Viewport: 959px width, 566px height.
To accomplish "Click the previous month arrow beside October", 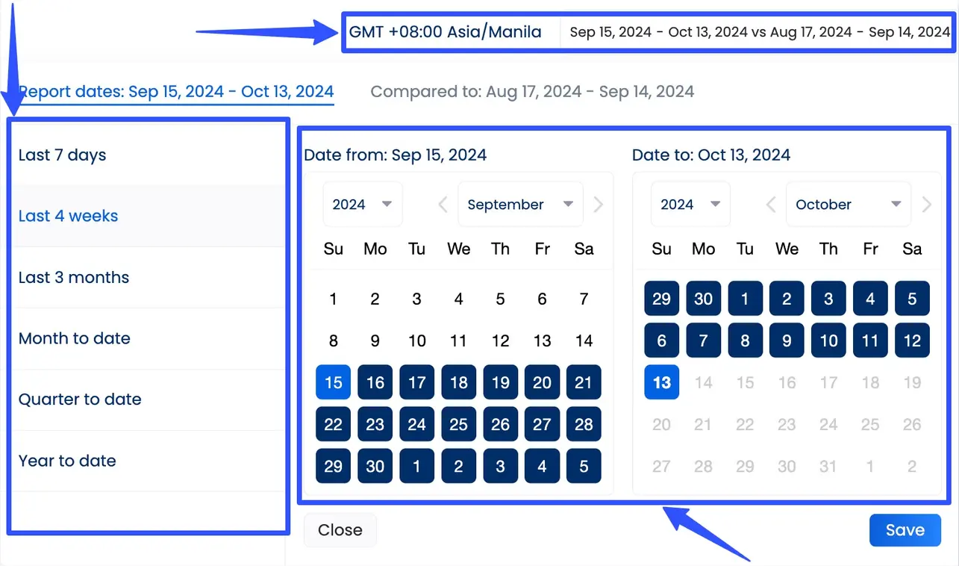I will (770, 203).
